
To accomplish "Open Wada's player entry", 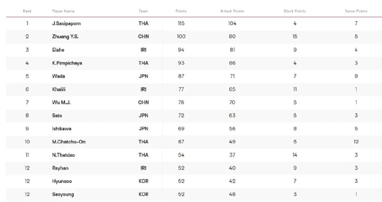I will coord(58,76).
